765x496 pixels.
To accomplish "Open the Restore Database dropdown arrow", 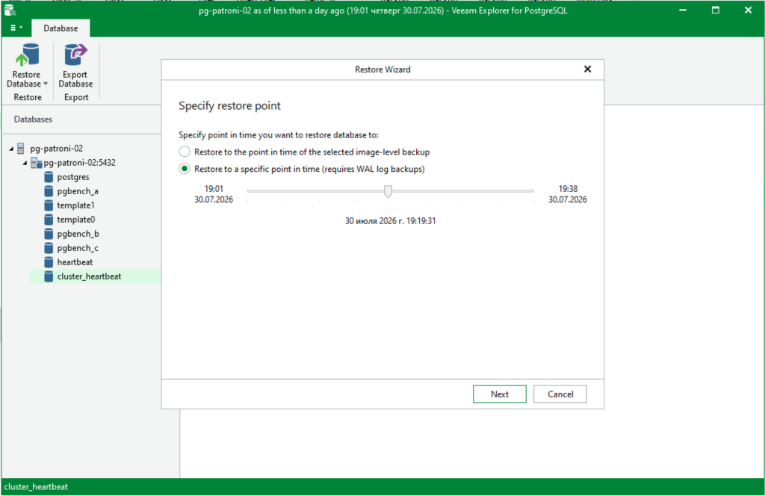I will point(46,84).
